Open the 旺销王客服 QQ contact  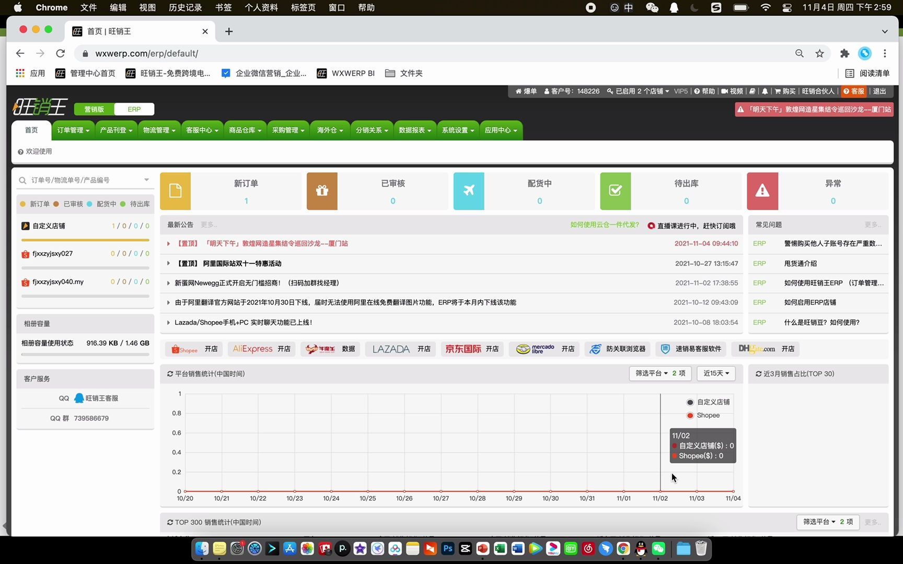tap(96, 398)
